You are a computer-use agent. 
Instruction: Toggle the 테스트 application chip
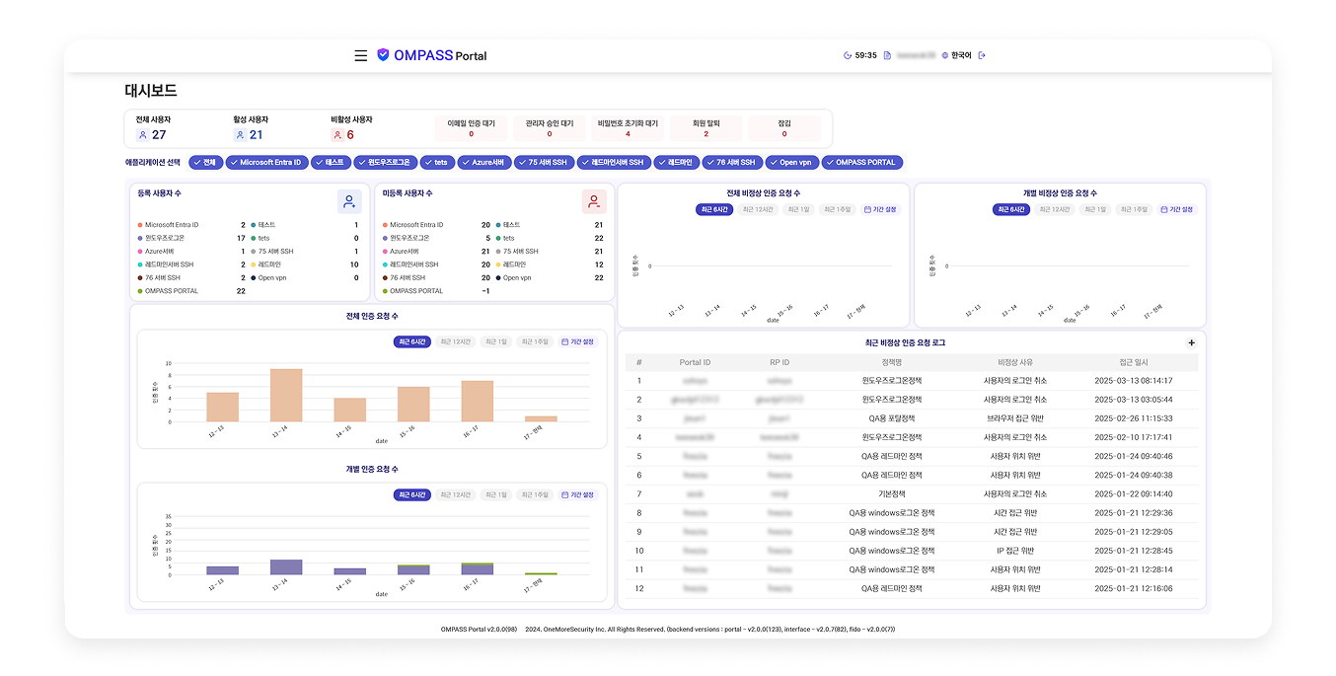[331, 163]
